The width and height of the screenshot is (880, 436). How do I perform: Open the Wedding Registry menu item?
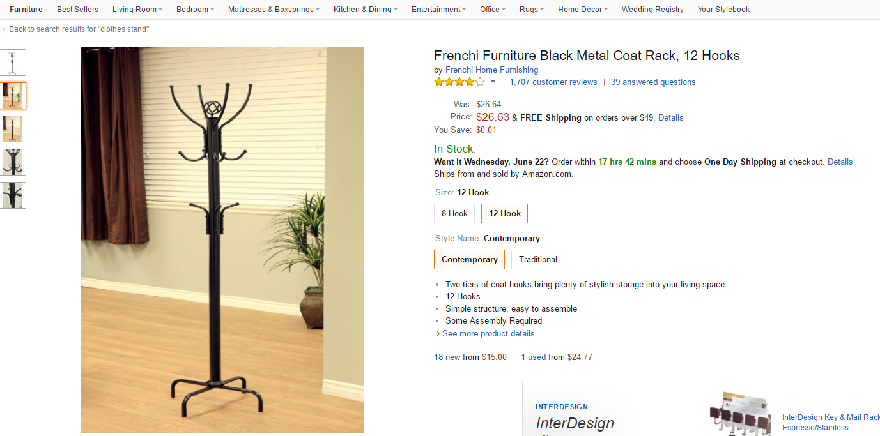pos(652,10)
